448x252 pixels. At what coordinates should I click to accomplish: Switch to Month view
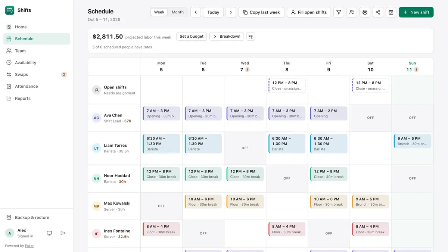coord(178,12)
